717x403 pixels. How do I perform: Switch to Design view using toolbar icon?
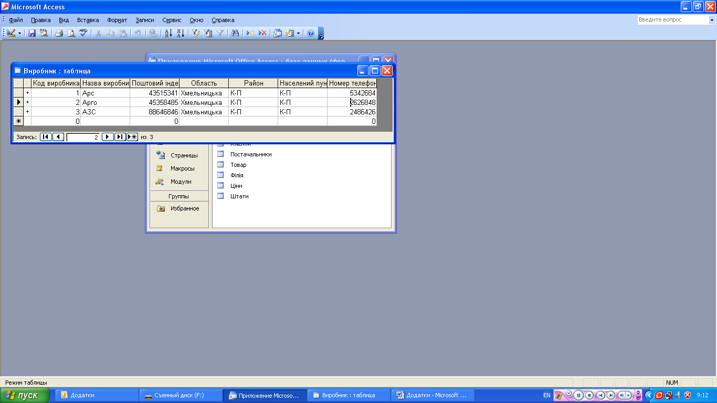[11, 33]
